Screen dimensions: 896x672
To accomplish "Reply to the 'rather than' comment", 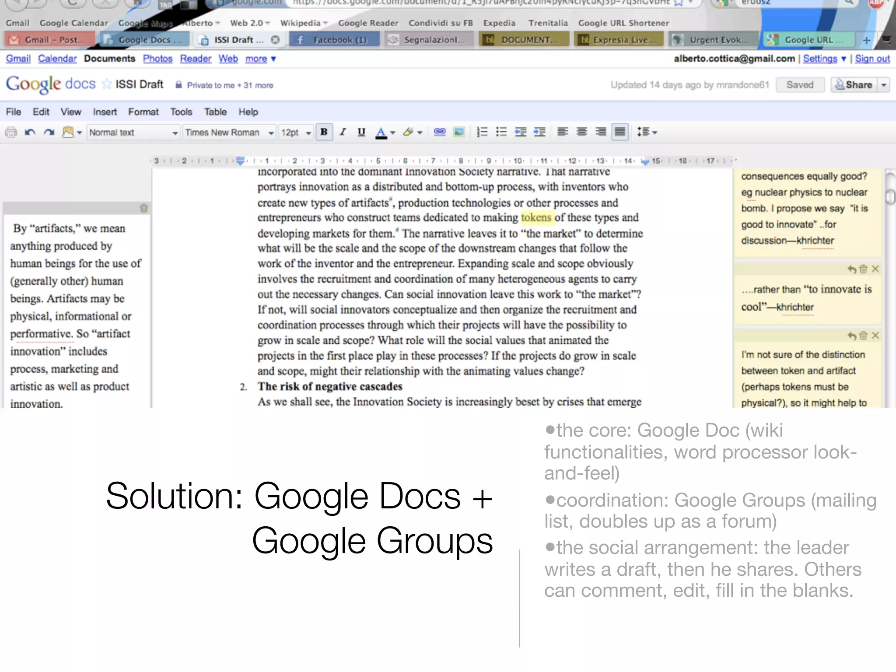I will 851,269.
